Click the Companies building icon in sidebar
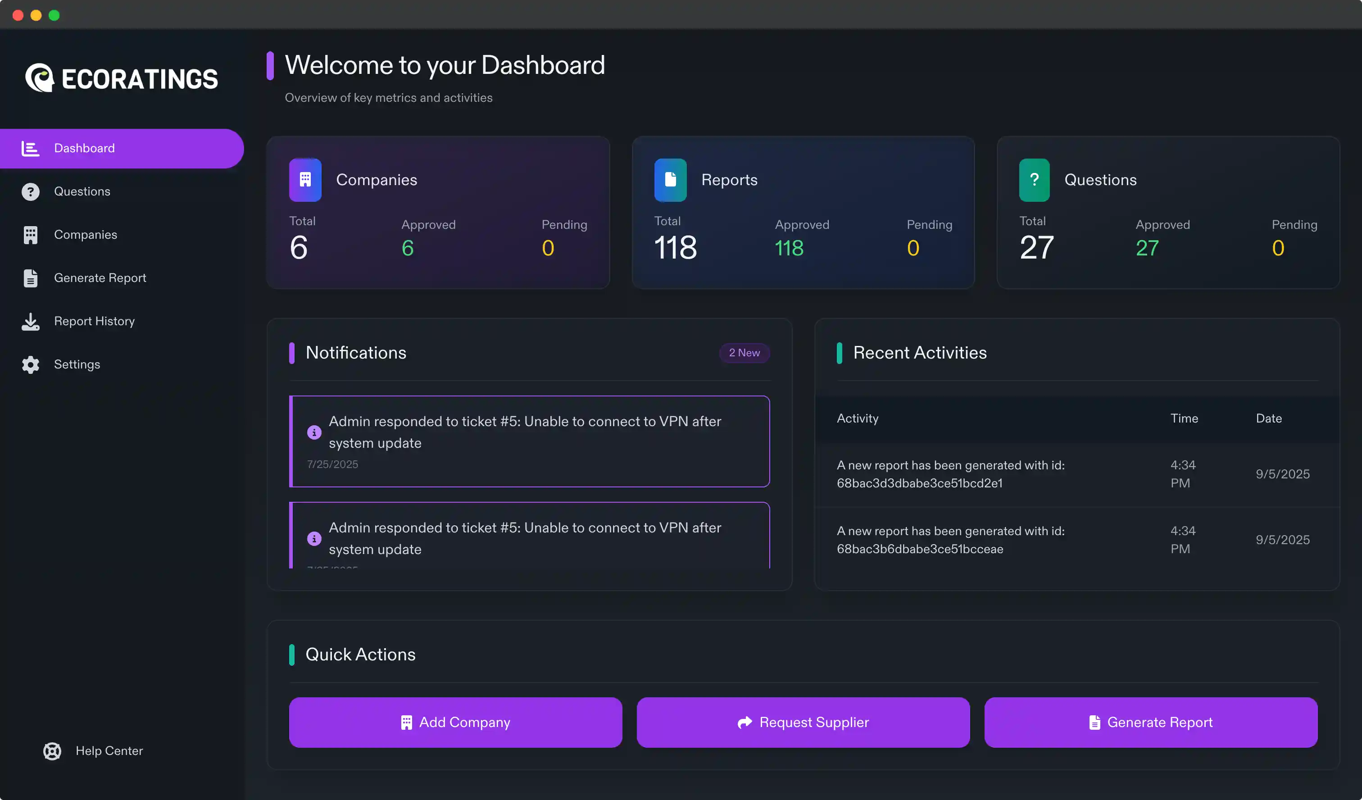 pos(30,235)
